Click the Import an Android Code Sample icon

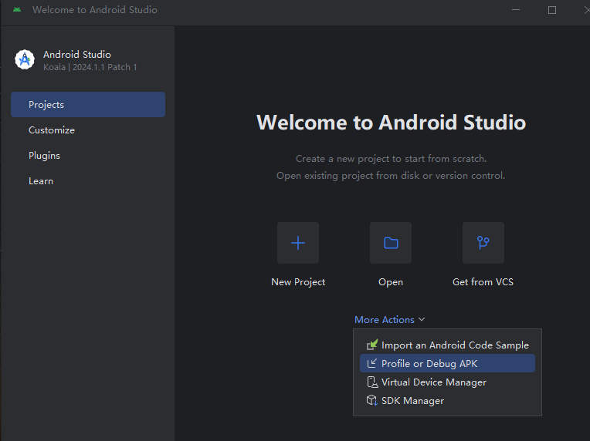[372, 345]
